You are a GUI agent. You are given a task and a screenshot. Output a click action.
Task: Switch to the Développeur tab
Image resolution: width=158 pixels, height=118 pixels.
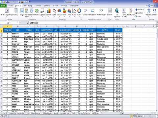pos(74,6)
